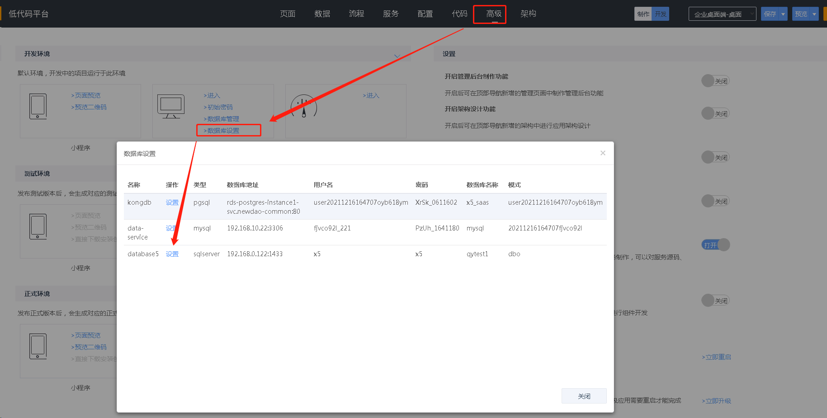
Task: Click the 立即重启 link
Action: coord(717,357)
